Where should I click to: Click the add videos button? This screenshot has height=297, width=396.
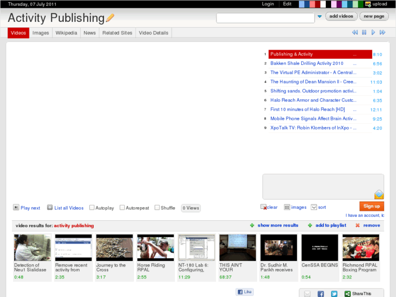(x=341, y=16)
